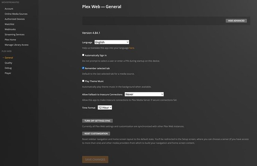
Task: Click Turn Off Settings Sync button
Action: [97, 121]
